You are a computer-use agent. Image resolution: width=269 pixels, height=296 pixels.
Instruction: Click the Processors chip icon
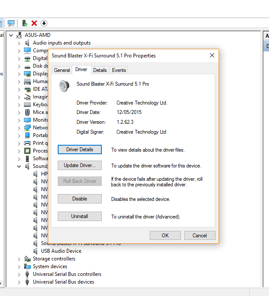pos(27,151)
